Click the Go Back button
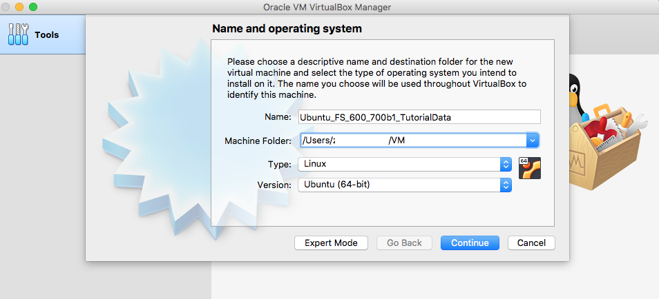The height and width of the screenshot is (299, 659). pos(404,243)
